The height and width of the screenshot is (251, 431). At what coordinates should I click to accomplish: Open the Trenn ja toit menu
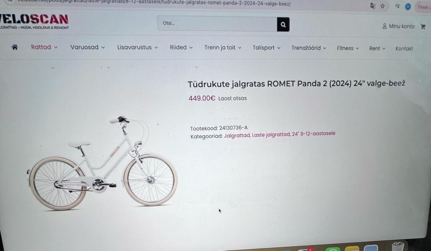click(223, 48)
